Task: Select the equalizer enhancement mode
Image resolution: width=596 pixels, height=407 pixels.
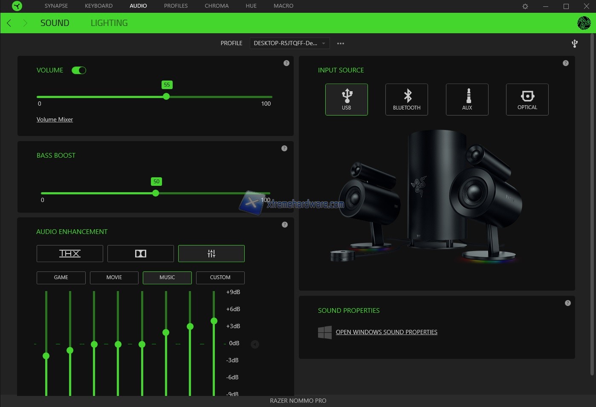Action: point(211,254)
